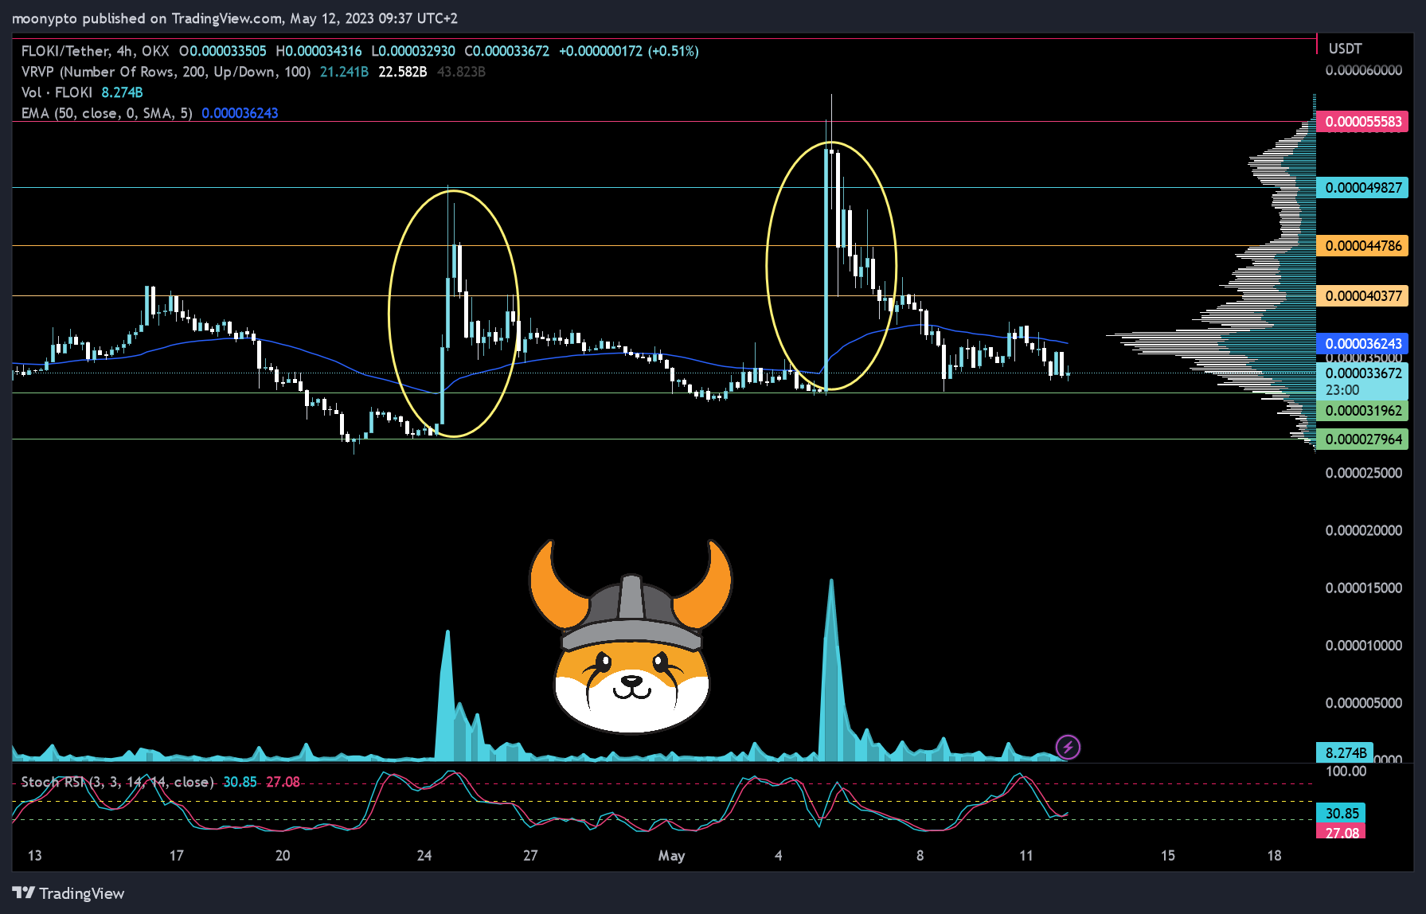Click the 0.000060000 price axis tick

[x=1363, y=70]
